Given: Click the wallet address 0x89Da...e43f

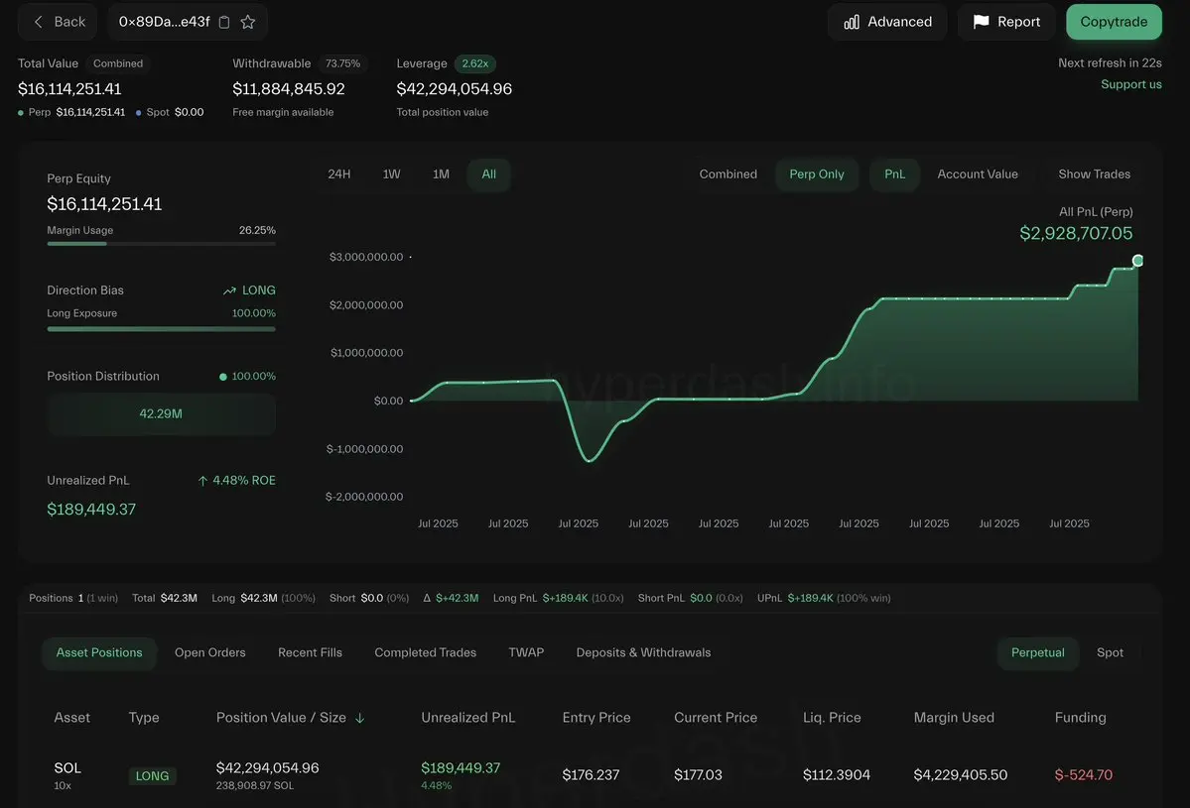Looking at the screenshot, I should pos(164,22).
